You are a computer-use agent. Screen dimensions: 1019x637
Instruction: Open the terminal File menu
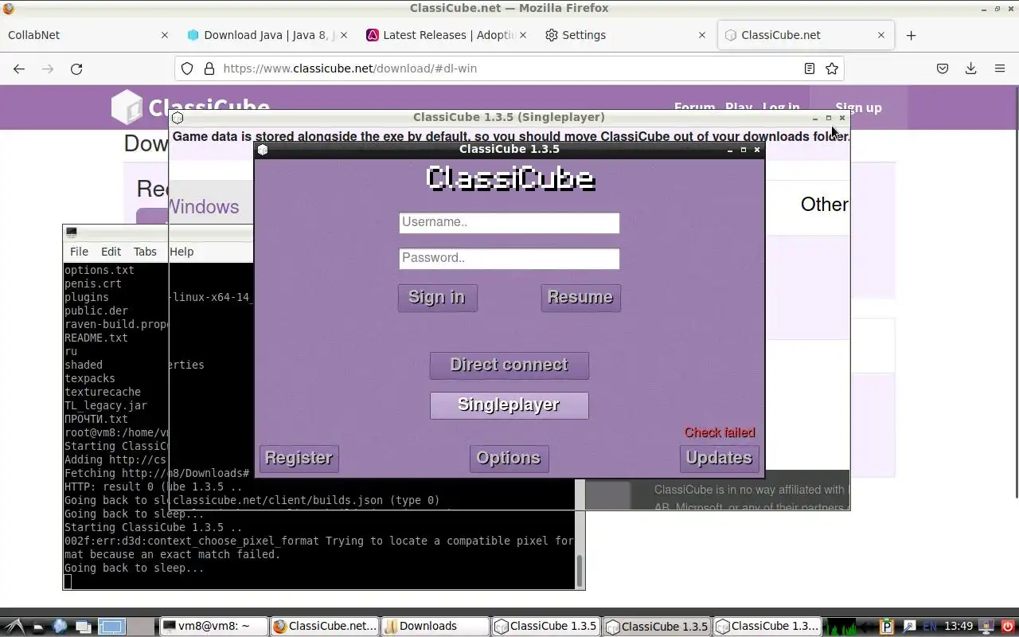[x=79, y=252]
